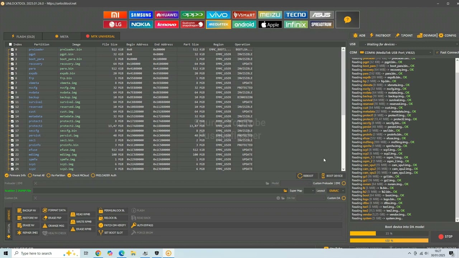Screen dimensions: 459x258
Task: Toggle the Check MiCloud option
Action: click(x=78, y=176)
